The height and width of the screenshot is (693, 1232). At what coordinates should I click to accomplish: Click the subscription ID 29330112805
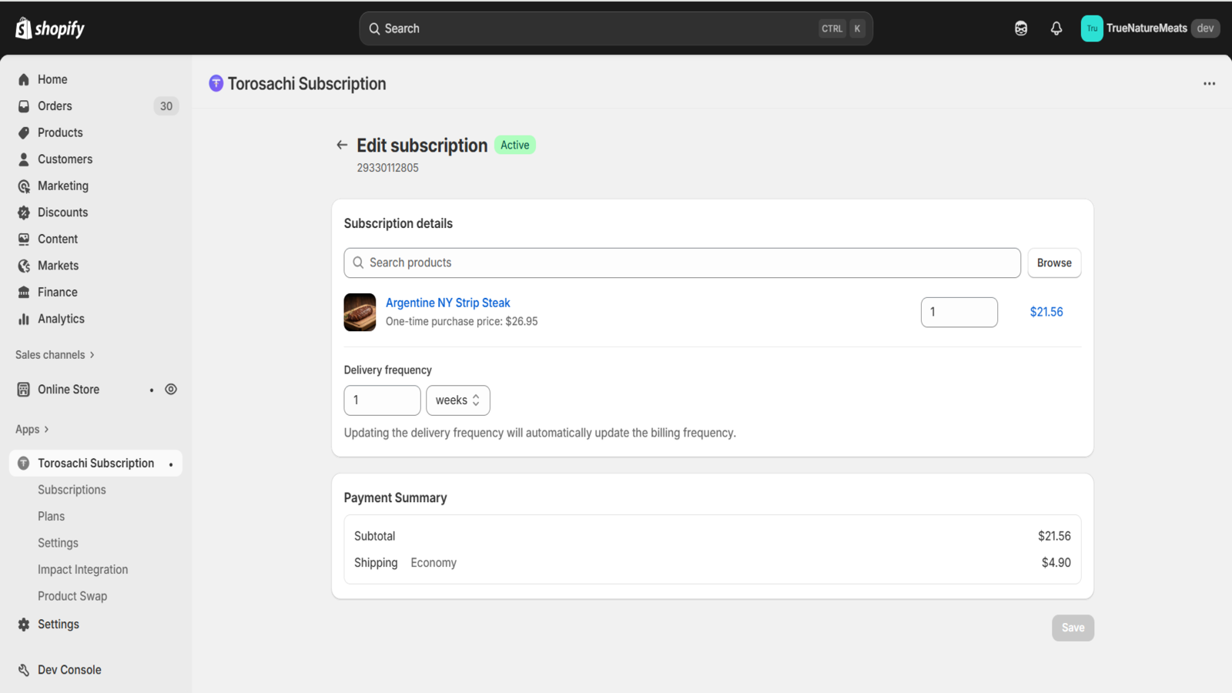[x=388, y=168]
